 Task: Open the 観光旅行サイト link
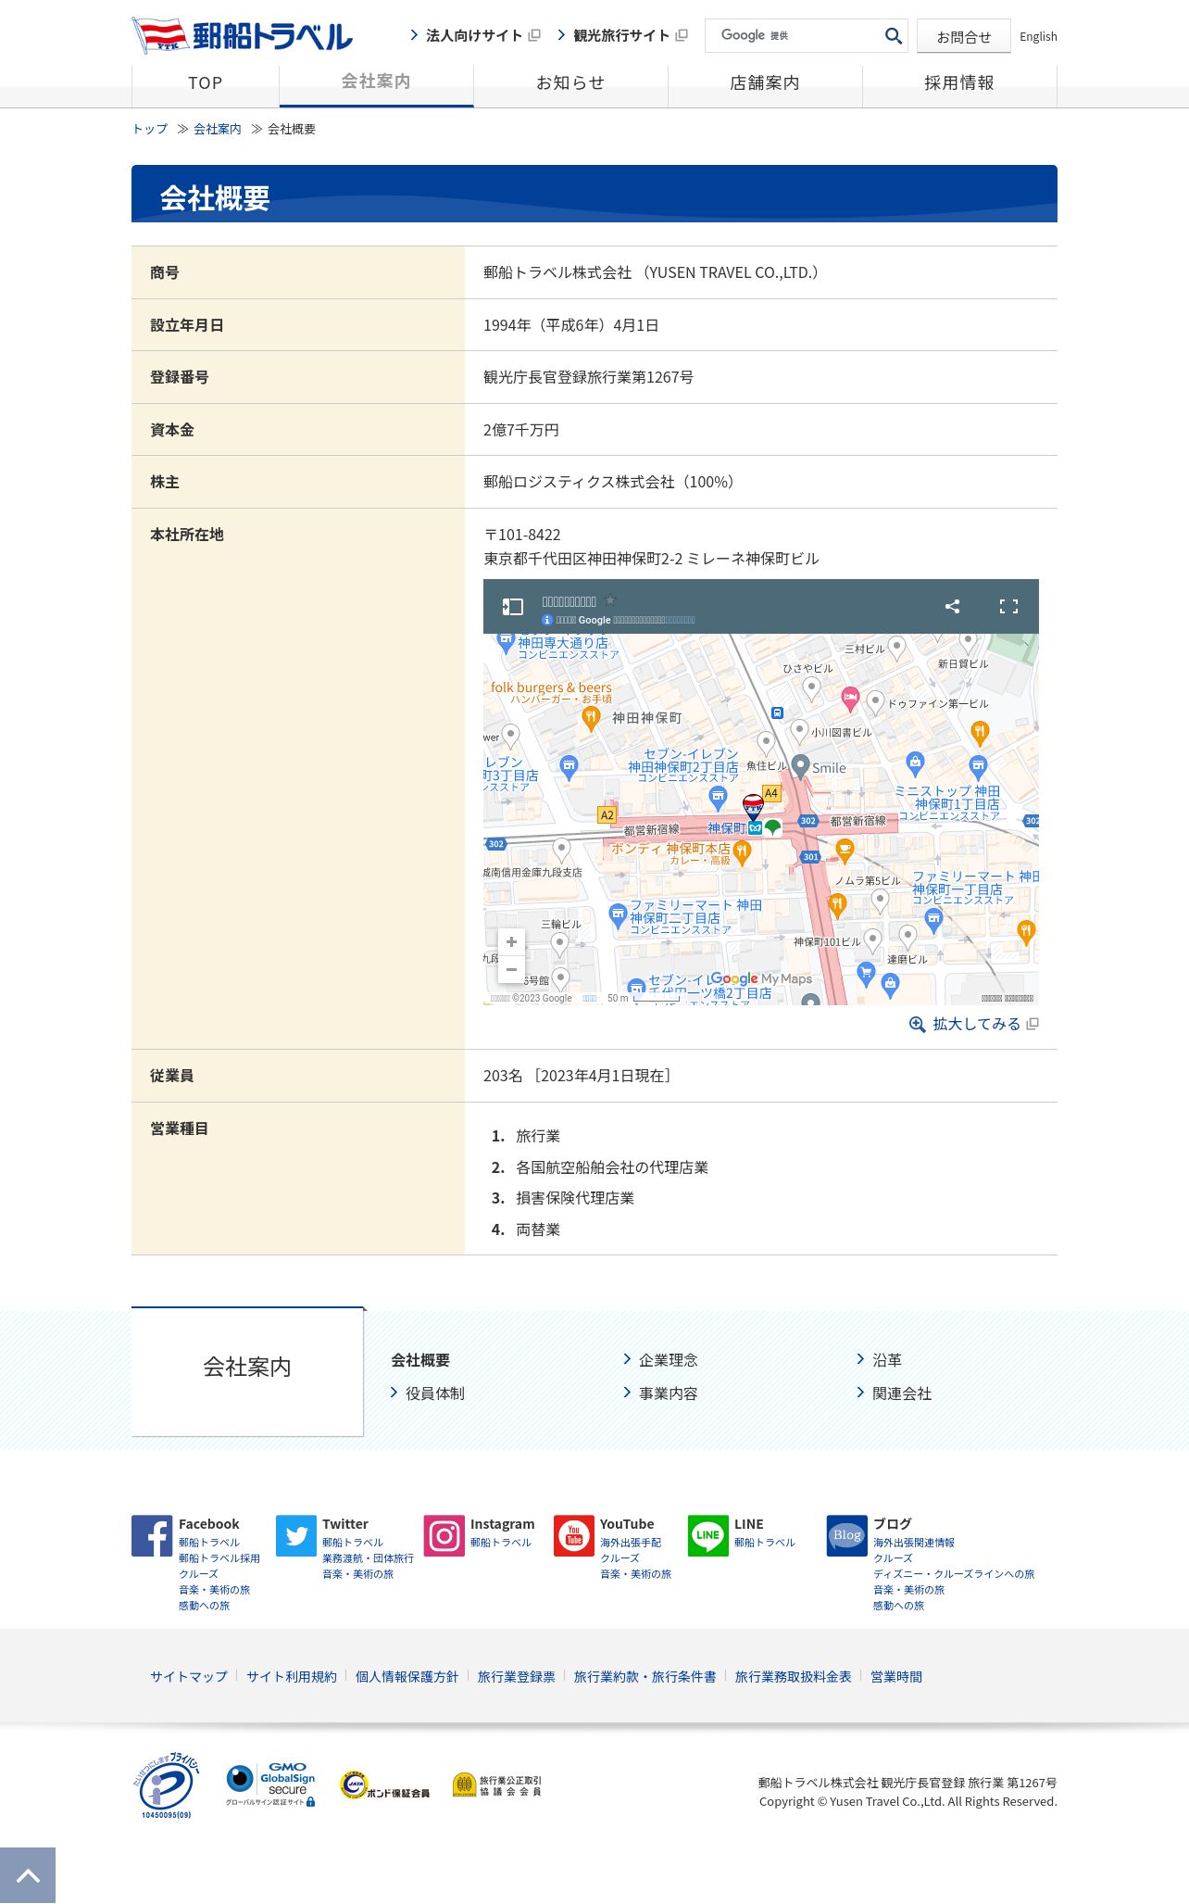(x=622, y=35)
